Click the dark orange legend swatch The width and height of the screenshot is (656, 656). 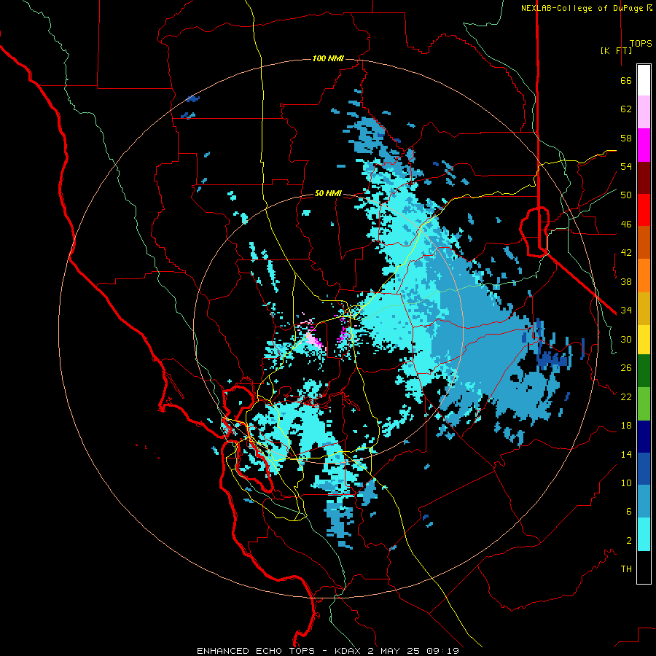tap(644, 243)
